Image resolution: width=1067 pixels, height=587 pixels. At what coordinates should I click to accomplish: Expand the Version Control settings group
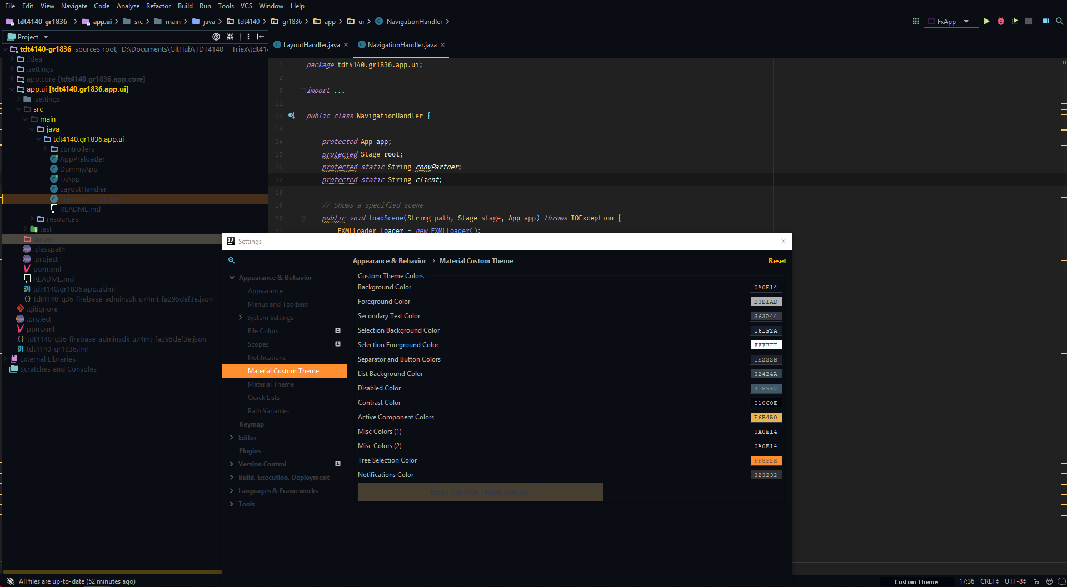pos(232,464)
